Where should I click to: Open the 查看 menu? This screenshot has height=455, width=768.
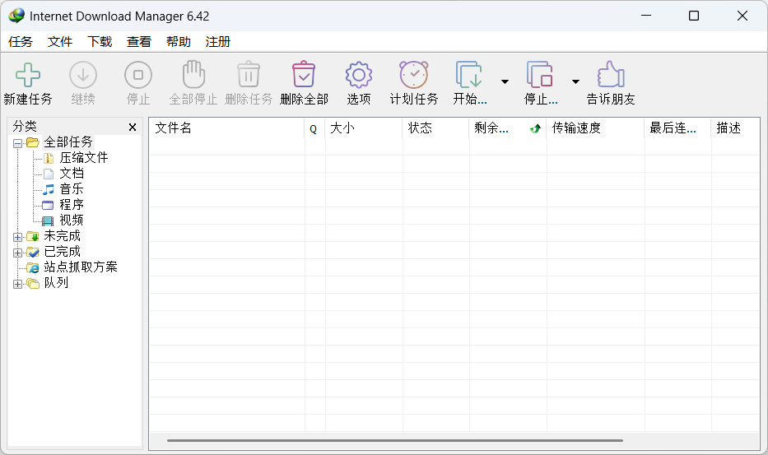tap(139, 42)
